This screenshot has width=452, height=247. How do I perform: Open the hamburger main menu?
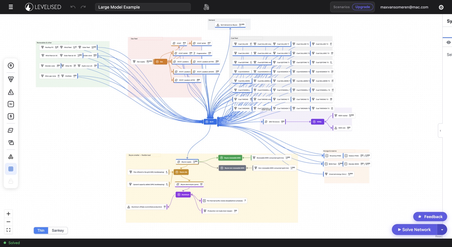(x=11, y=7)
